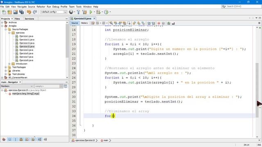The height and width of the screenshot is (147, 262).
Task: Minimize the Projects panel
Action: tap(66, 19)
